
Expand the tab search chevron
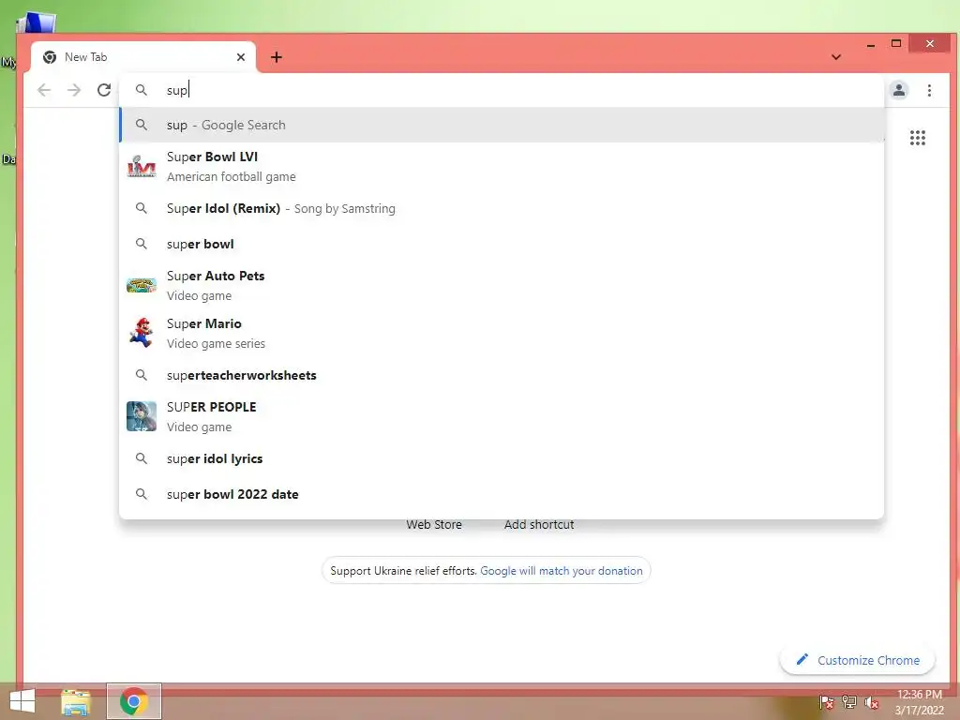coord(836,57)
